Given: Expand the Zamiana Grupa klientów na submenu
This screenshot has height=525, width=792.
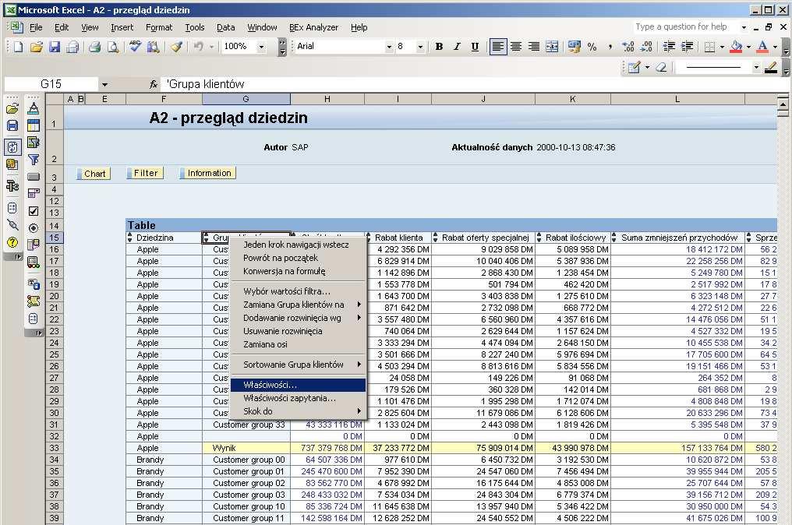Looking at the screenshot, I should [x=298, y=305].
